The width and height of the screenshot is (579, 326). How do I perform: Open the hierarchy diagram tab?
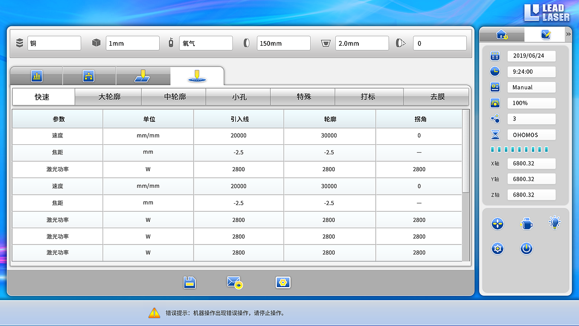coord(89,76)
